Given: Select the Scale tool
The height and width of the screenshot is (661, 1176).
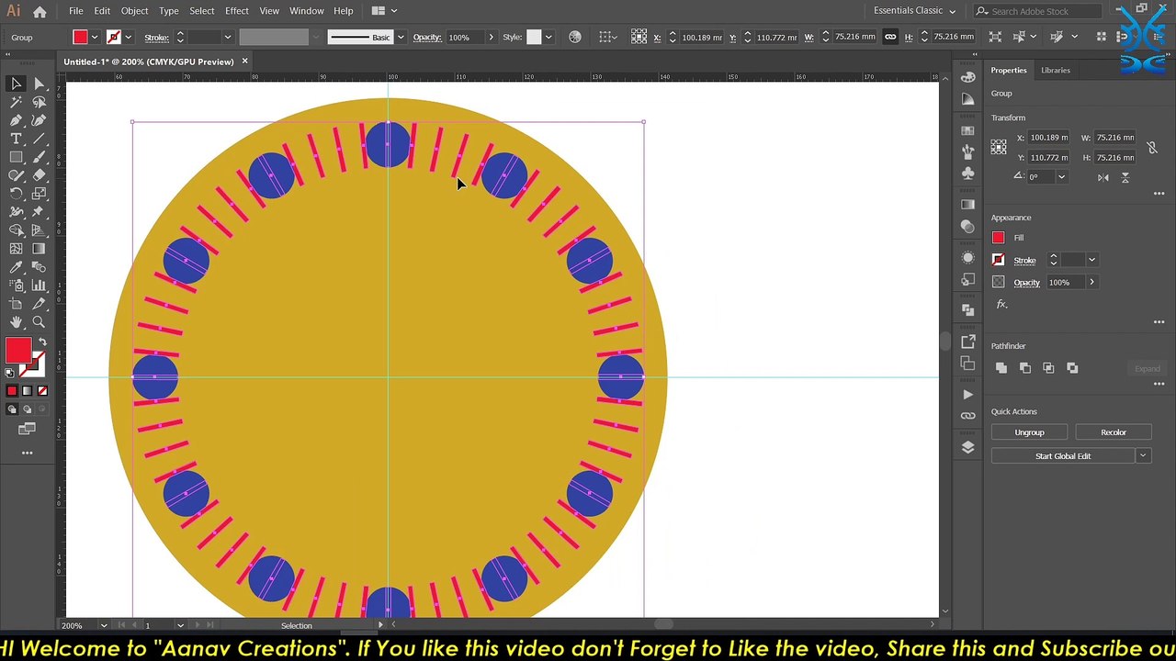Looking at the screenshot, I should pos(39,194).
